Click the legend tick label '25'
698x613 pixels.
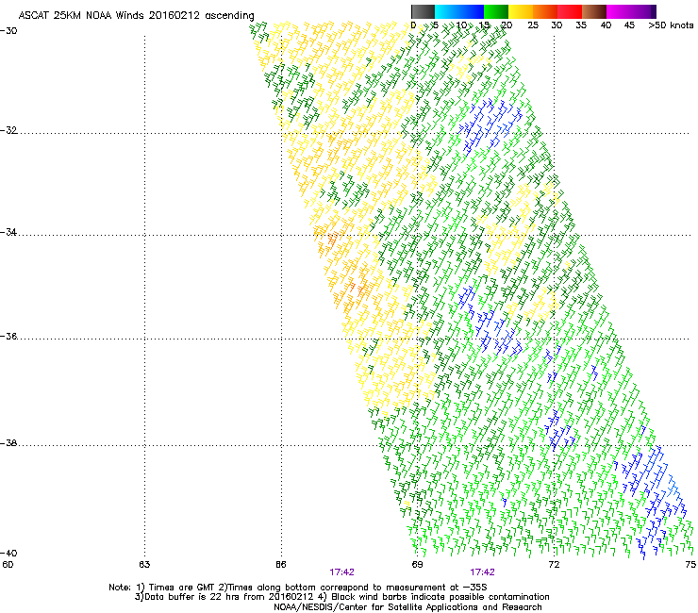pyautogui.click(x=533, y=25)
